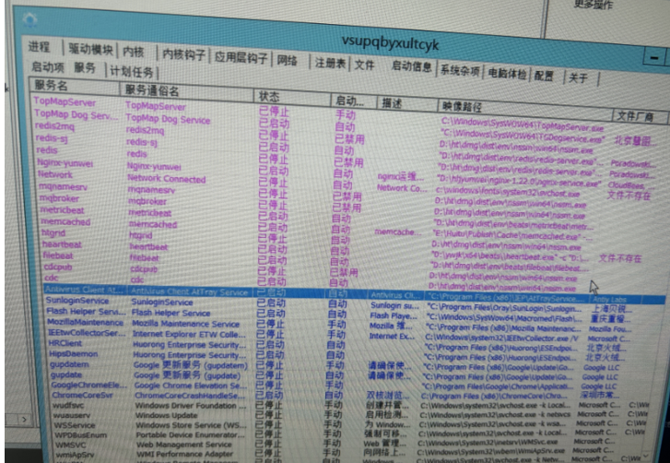The height and width of the screenshot is (463, 670).
Task: Switch to the 注册表 tab
Action: click(330, 63)
